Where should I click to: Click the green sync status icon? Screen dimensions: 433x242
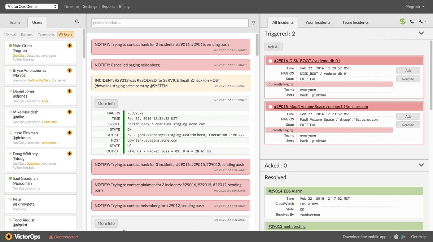pos(402,21)
